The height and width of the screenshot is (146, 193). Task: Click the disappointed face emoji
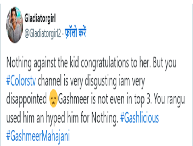point(53,98)
